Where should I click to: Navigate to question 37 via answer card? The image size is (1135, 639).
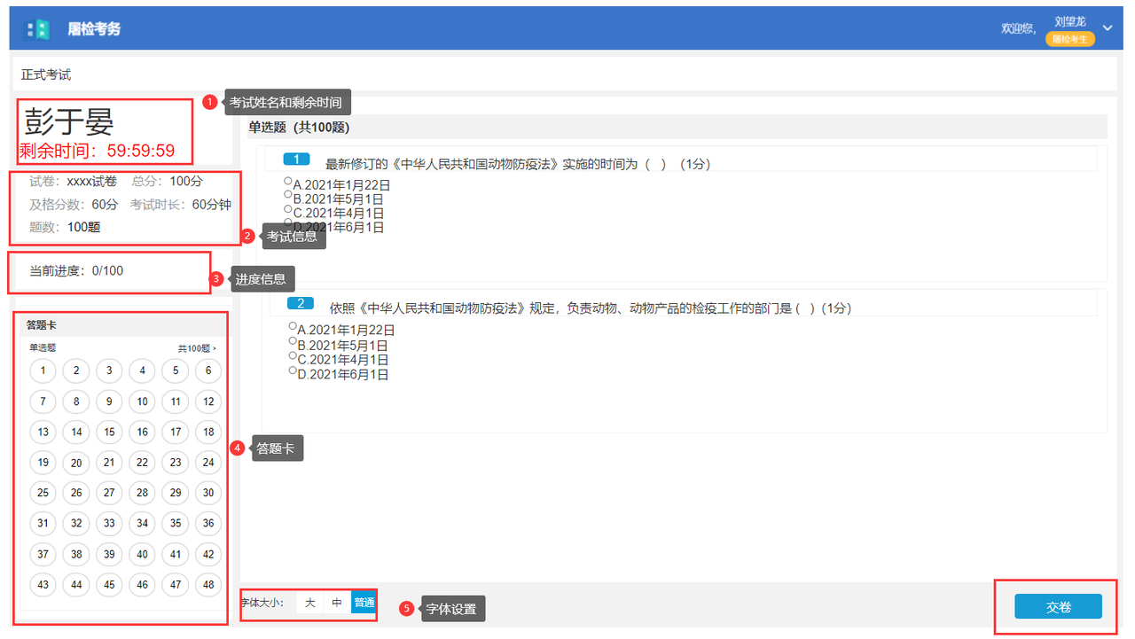(43, 555)
